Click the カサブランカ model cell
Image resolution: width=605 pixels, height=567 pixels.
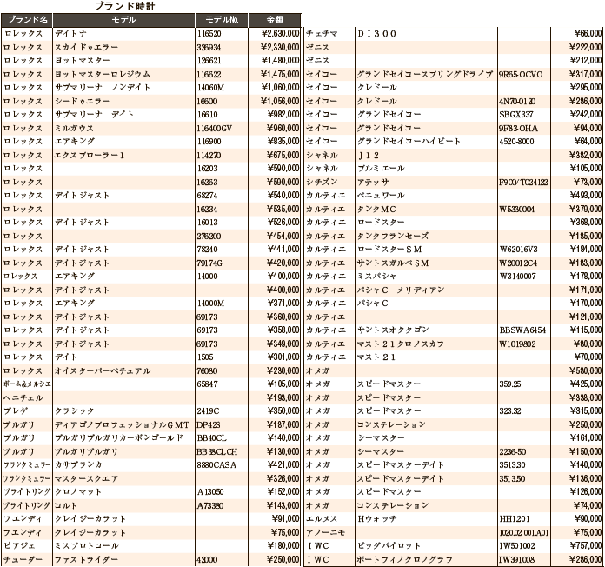[78, 464]
